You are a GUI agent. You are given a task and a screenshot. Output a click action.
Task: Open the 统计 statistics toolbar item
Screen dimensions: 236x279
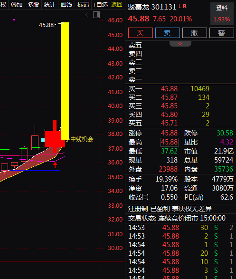pyautogui.click(x=50, y=4)
